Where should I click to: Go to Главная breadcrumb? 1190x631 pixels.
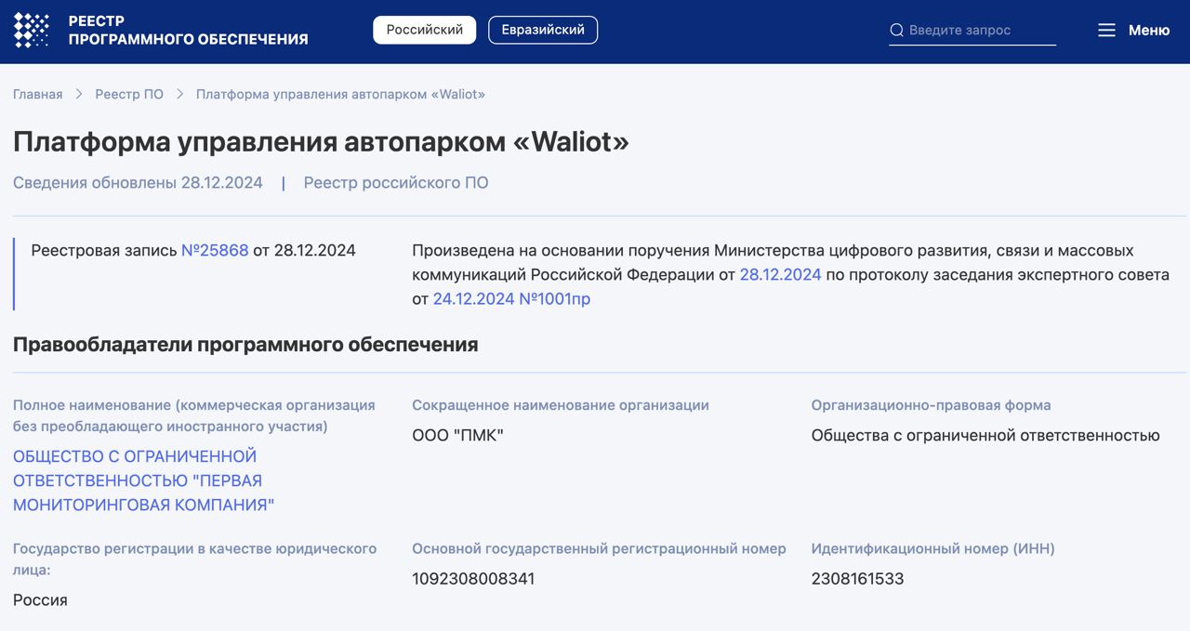tap(38, 94)
